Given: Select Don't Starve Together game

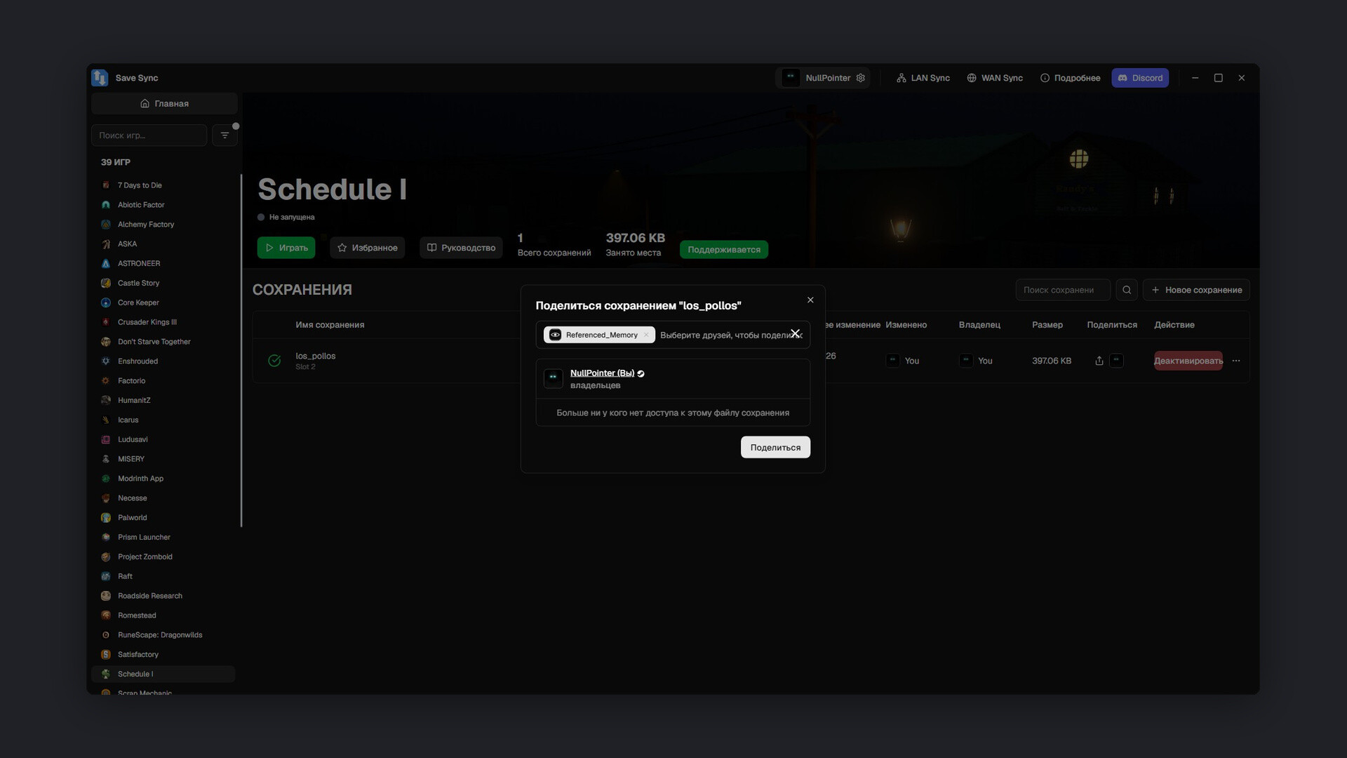Looking at the screenshot, I should click(163, 342).
